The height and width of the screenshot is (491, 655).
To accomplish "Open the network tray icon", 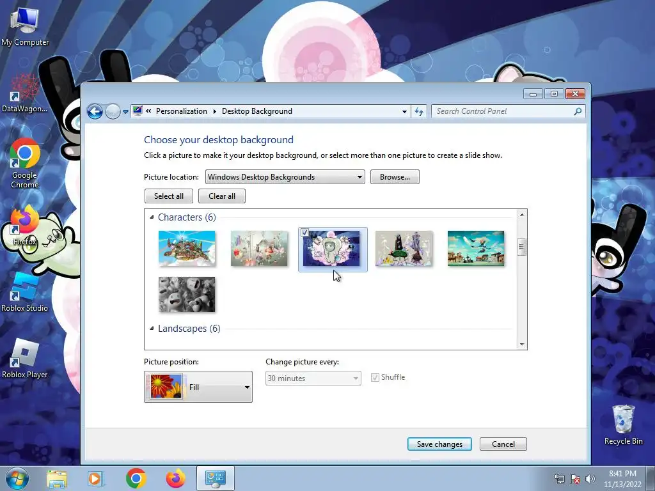I will [x=559, y=479].
